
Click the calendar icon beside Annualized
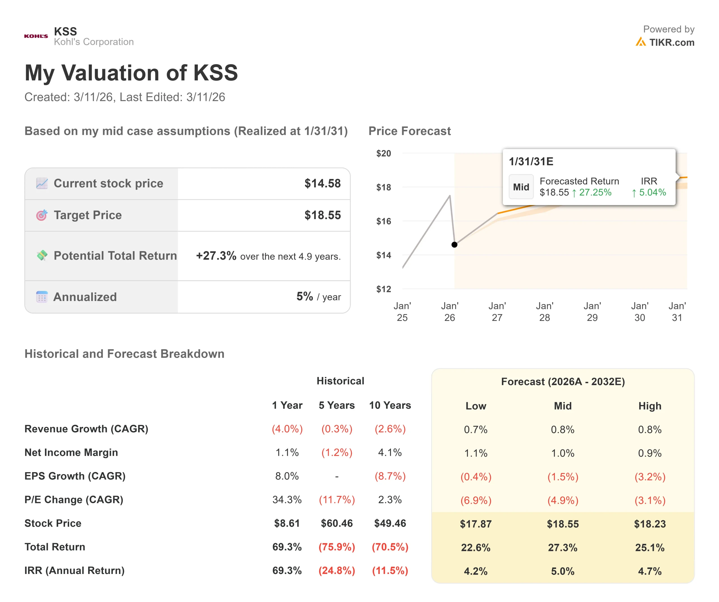pyautogui.click(x=42, y=297)
